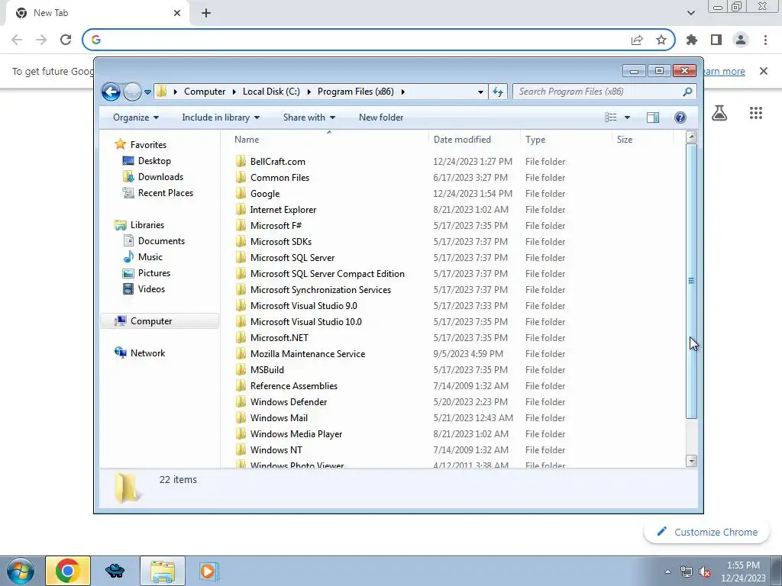Select Favorites in the navigation pane
782x586 pixels.
148,145
